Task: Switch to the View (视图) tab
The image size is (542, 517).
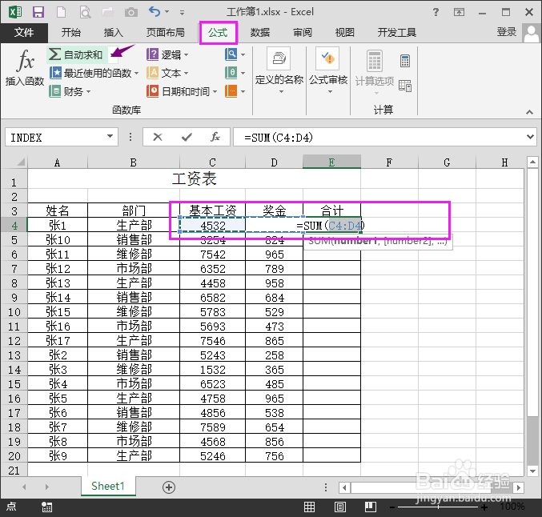Action: [344, 33]
